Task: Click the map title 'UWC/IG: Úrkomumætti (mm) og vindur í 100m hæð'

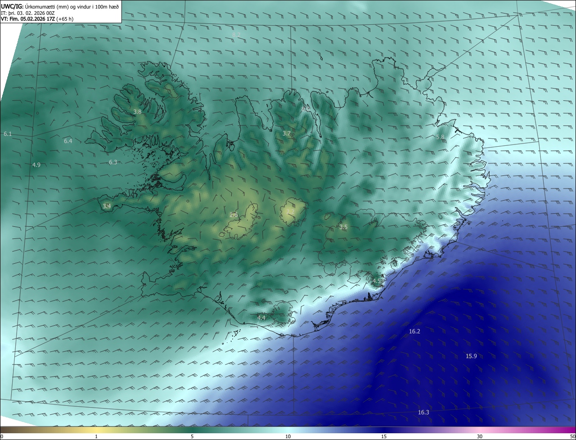Action: [x=59, y=6]
